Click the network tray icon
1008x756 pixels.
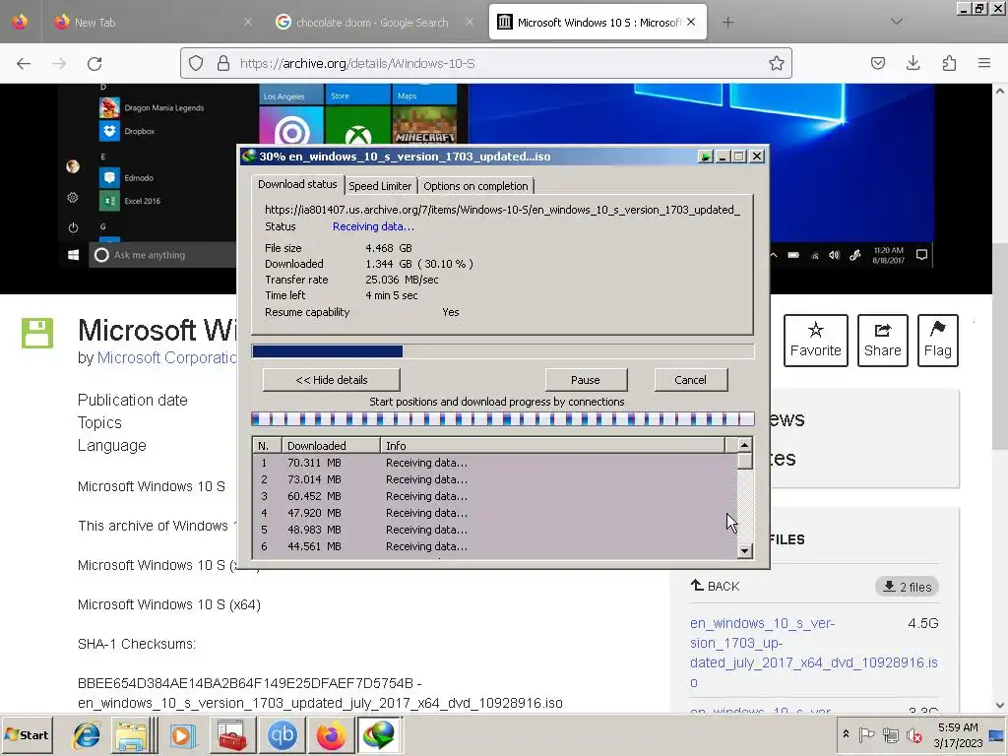click(890, 734)
